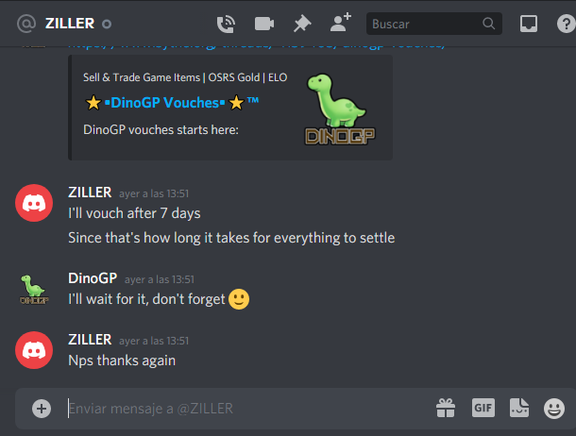The height and width of the screenshot is (436, 576).
Task: Open the inbox icon
Action: pos(528,24)
